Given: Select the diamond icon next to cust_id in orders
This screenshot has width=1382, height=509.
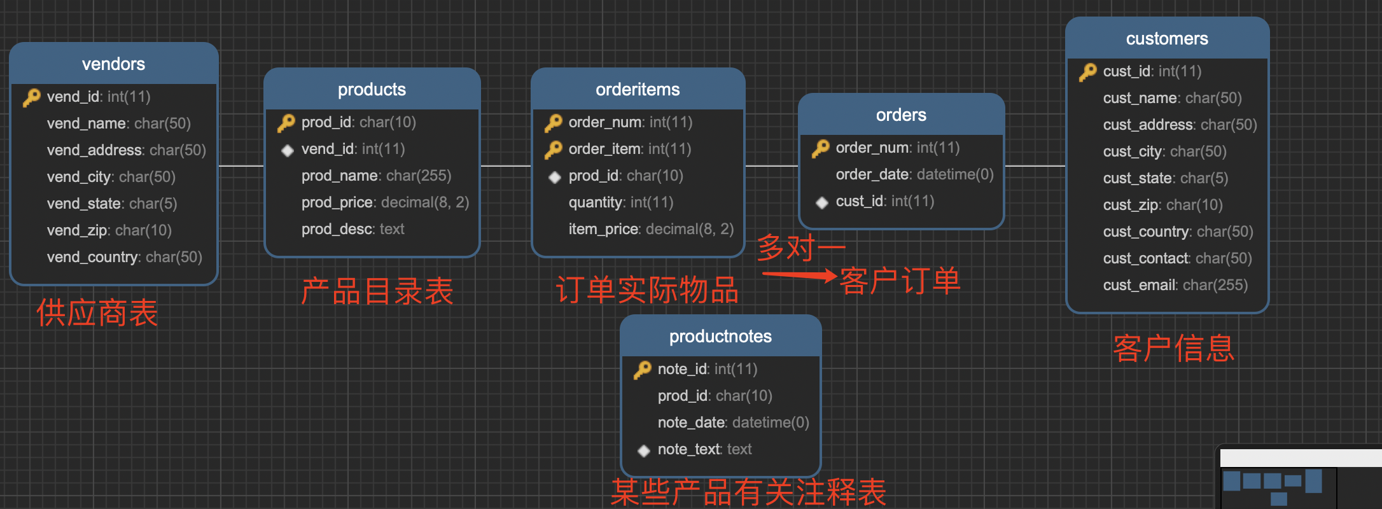Looking at the screenshot, I should [822, 202].
